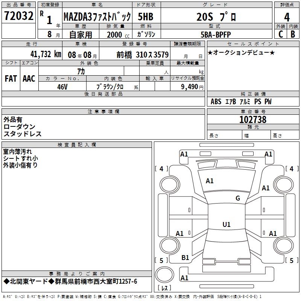Click registration number 前橋 310ス3579
This screenshot has width=301, height=301.
[143, 55]
